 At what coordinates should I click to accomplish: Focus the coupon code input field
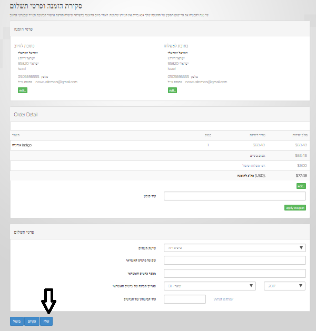pos(235,196)
